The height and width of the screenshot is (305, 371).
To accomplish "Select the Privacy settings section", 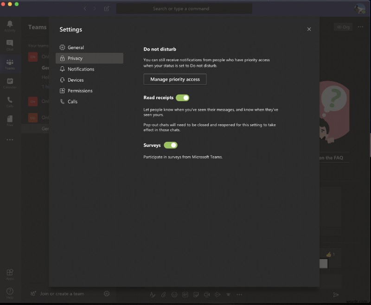I will click(90, 58).
